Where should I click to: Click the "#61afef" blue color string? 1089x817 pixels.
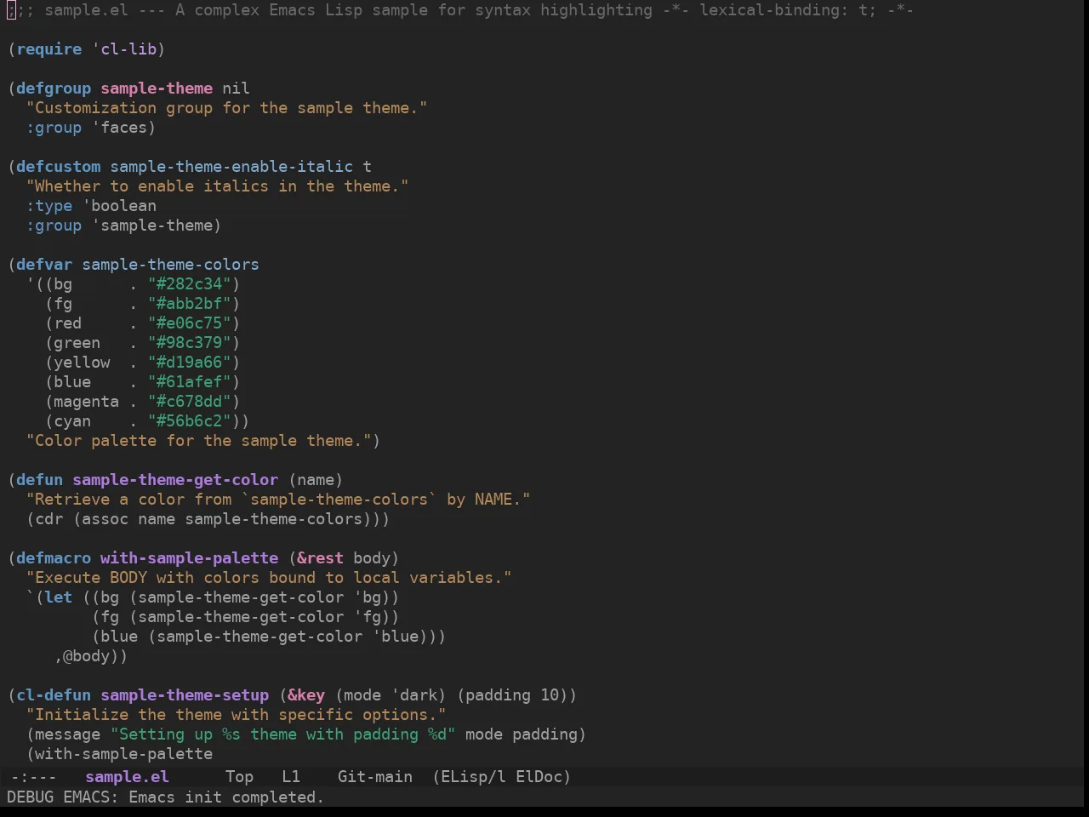(190, 382)
